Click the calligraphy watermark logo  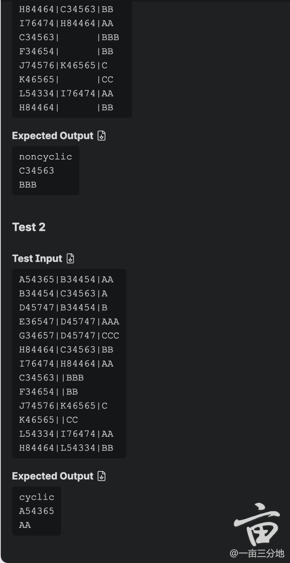(257, 524)
